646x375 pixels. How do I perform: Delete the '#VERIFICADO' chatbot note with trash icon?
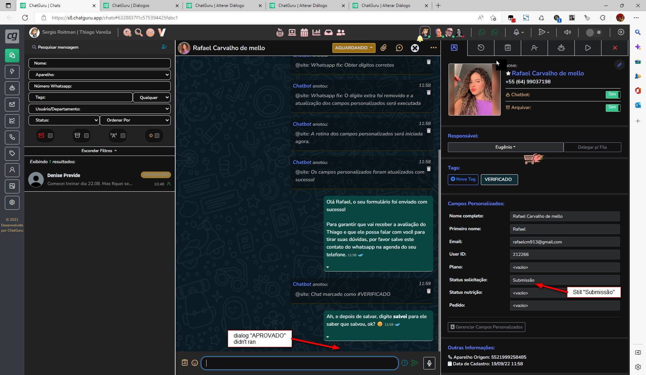[428, 291]
